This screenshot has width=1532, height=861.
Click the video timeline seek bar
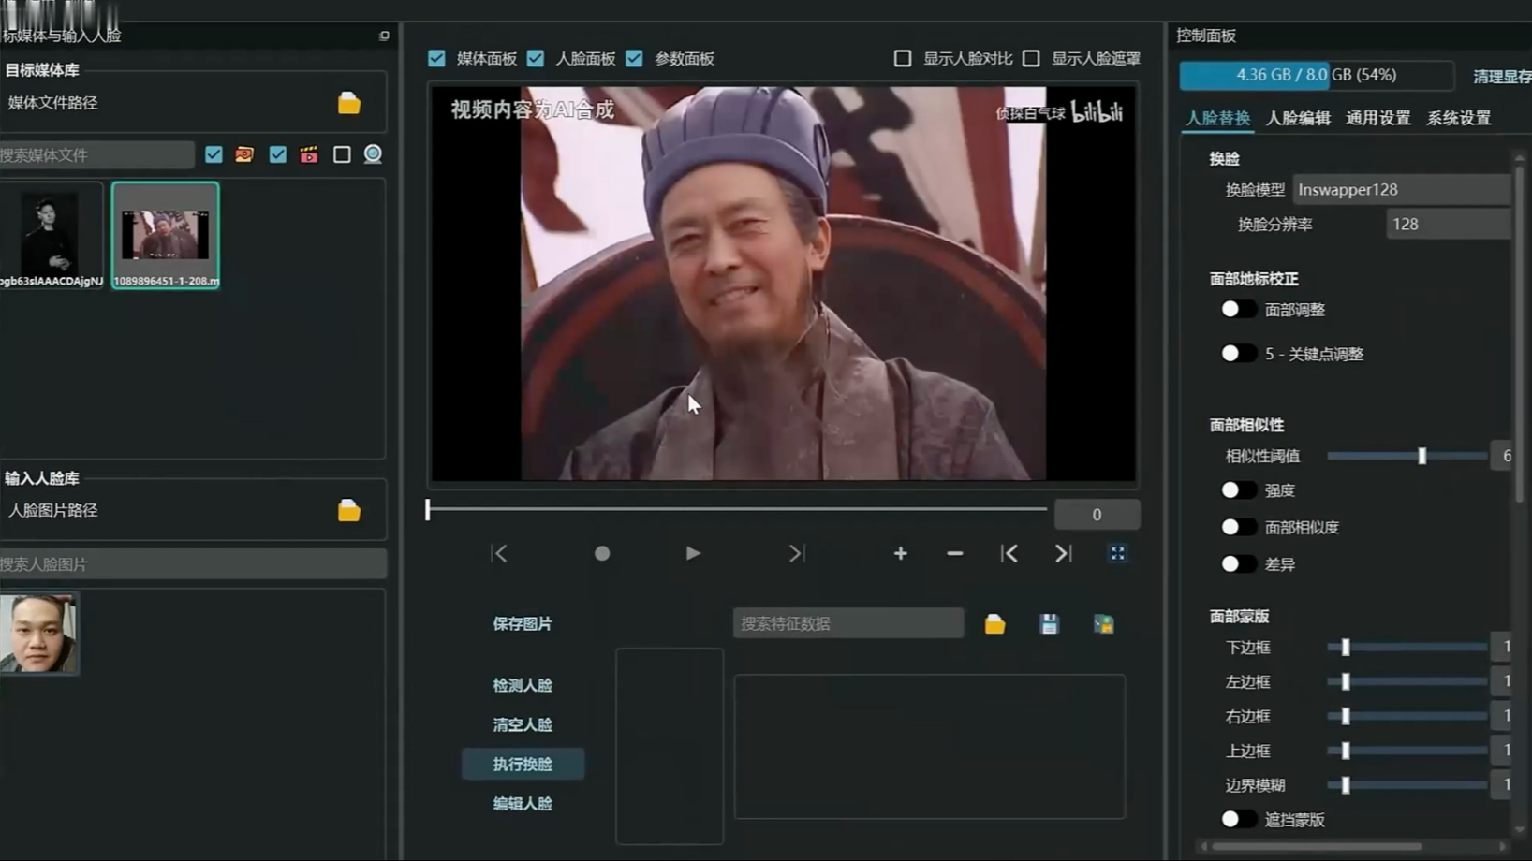point(737,509)
